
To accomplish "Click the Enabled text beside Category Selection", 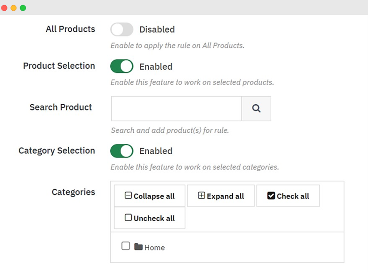I will [156, 151].
